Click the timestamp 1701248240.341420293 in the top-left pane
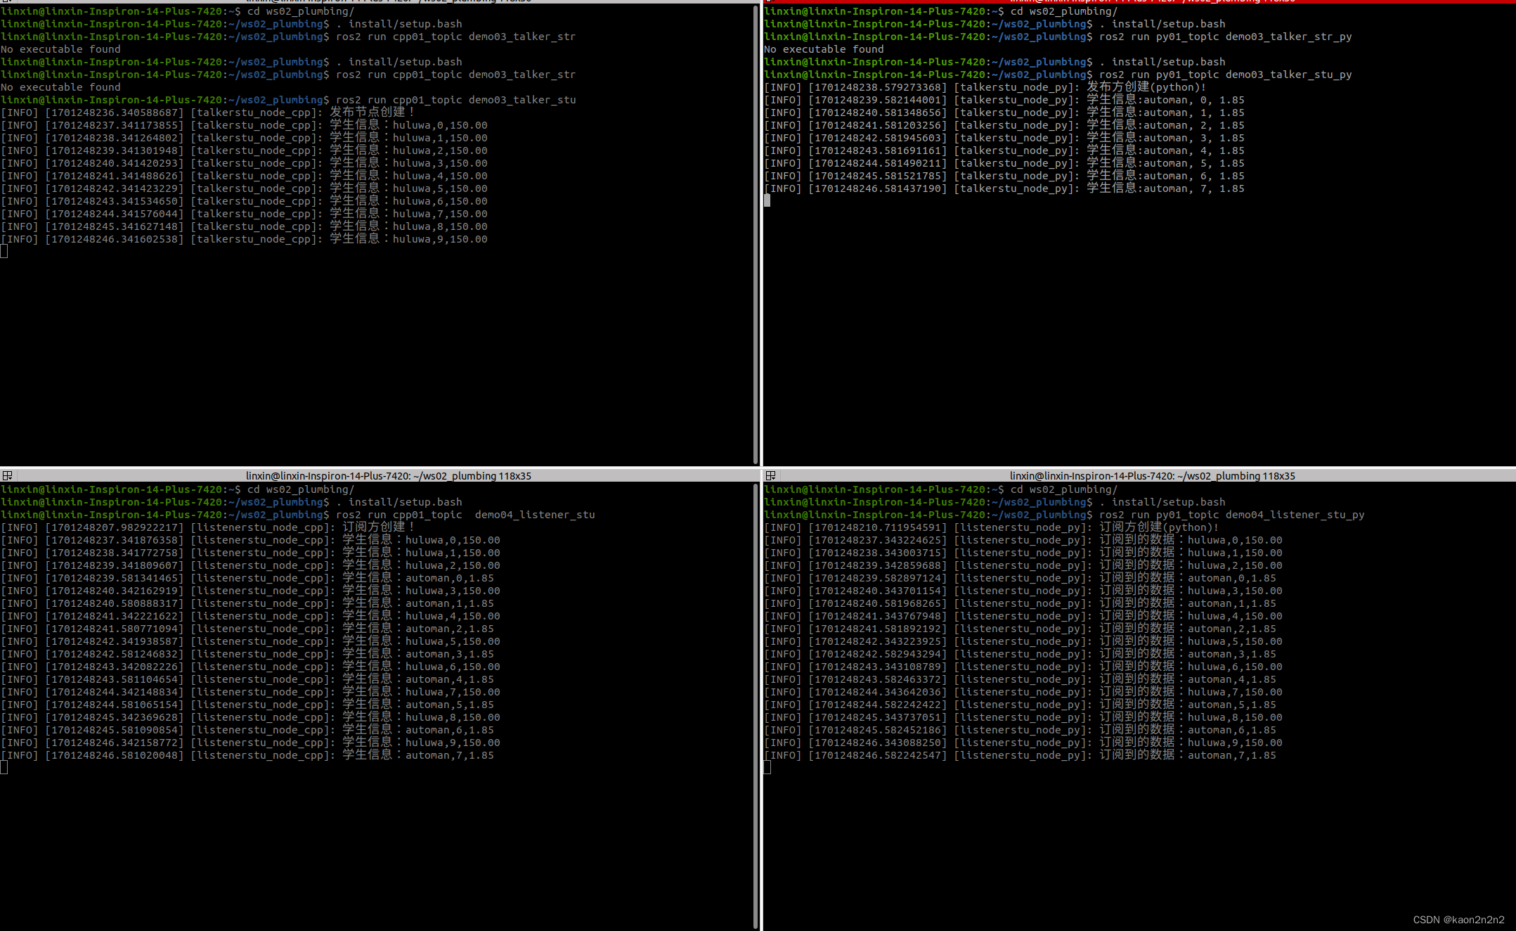The height and width of the screenshot is (931, 1516). coord(114,163)
